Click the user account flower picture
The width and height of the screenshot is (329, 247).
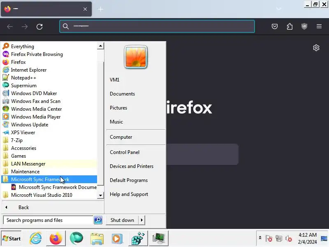(x=136, y=57)
